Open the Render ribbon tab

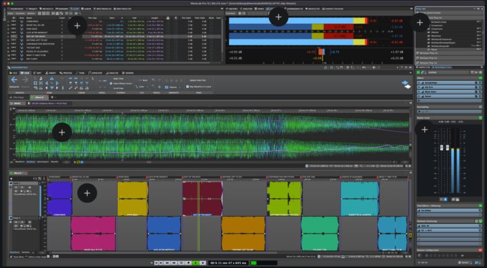128,73
